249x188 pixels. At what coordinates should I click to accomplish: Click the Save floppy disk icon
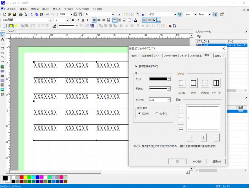coord(14,14)
